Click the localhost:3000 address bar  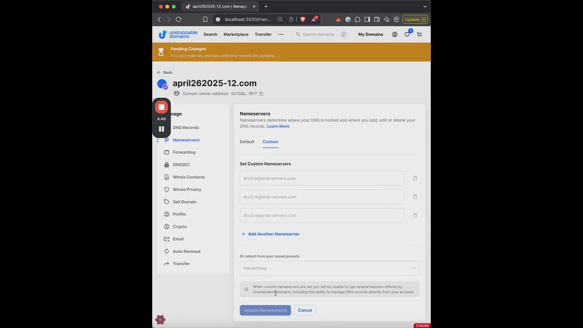247,19
